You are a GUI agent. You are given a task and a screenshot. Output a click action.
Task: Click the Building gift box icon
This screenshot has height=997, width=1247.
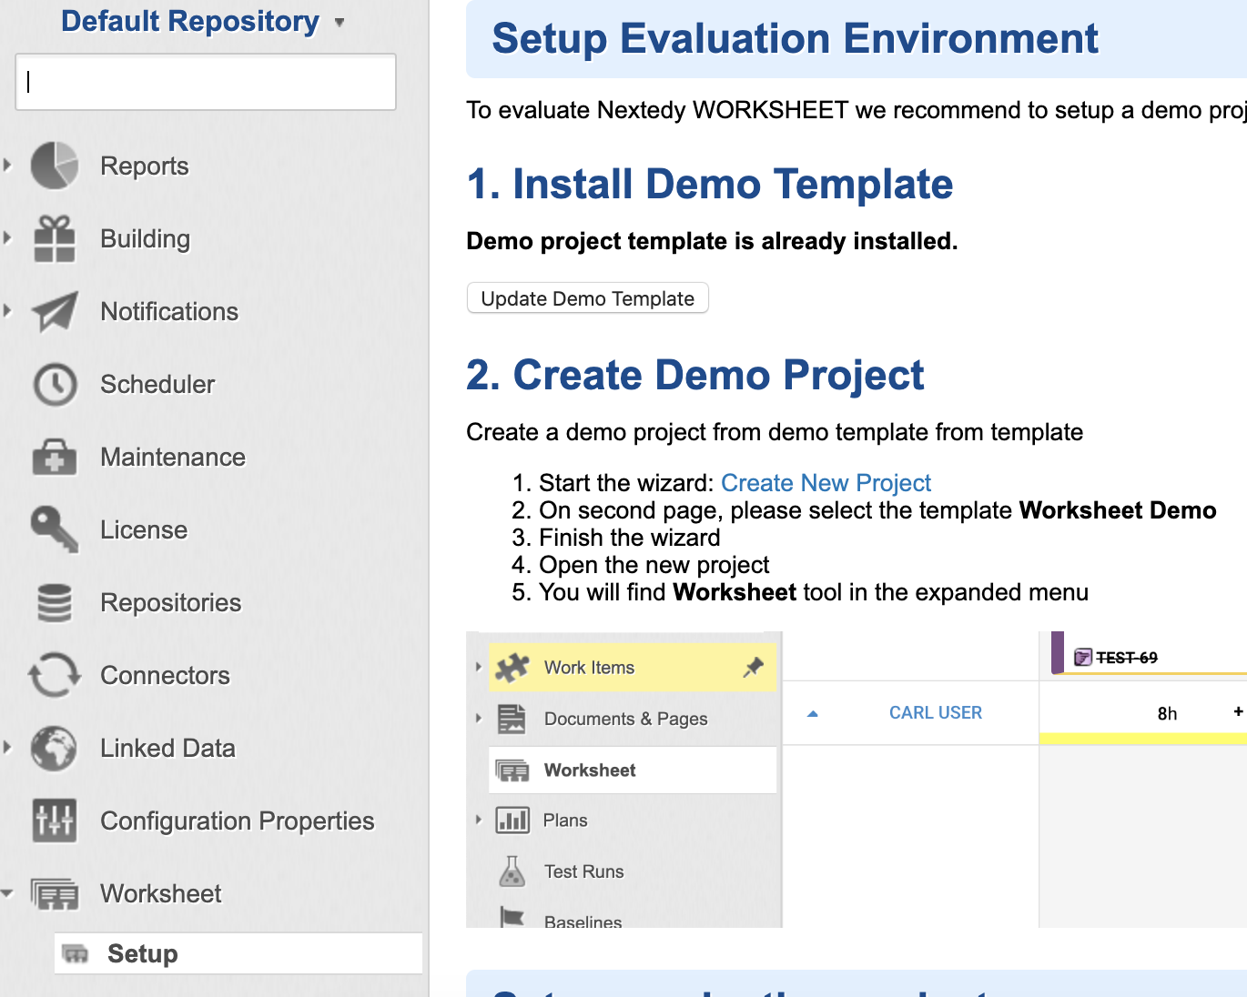point(55,238)
